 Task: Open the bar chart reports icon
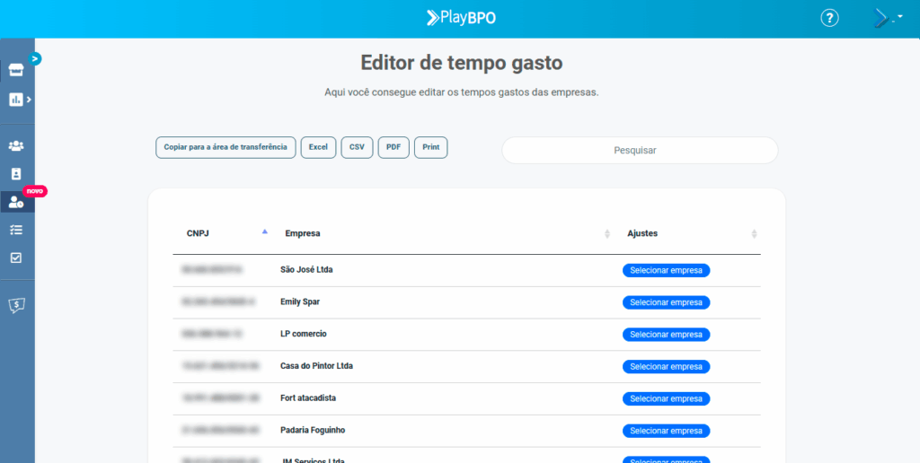[x=16, y=100]
